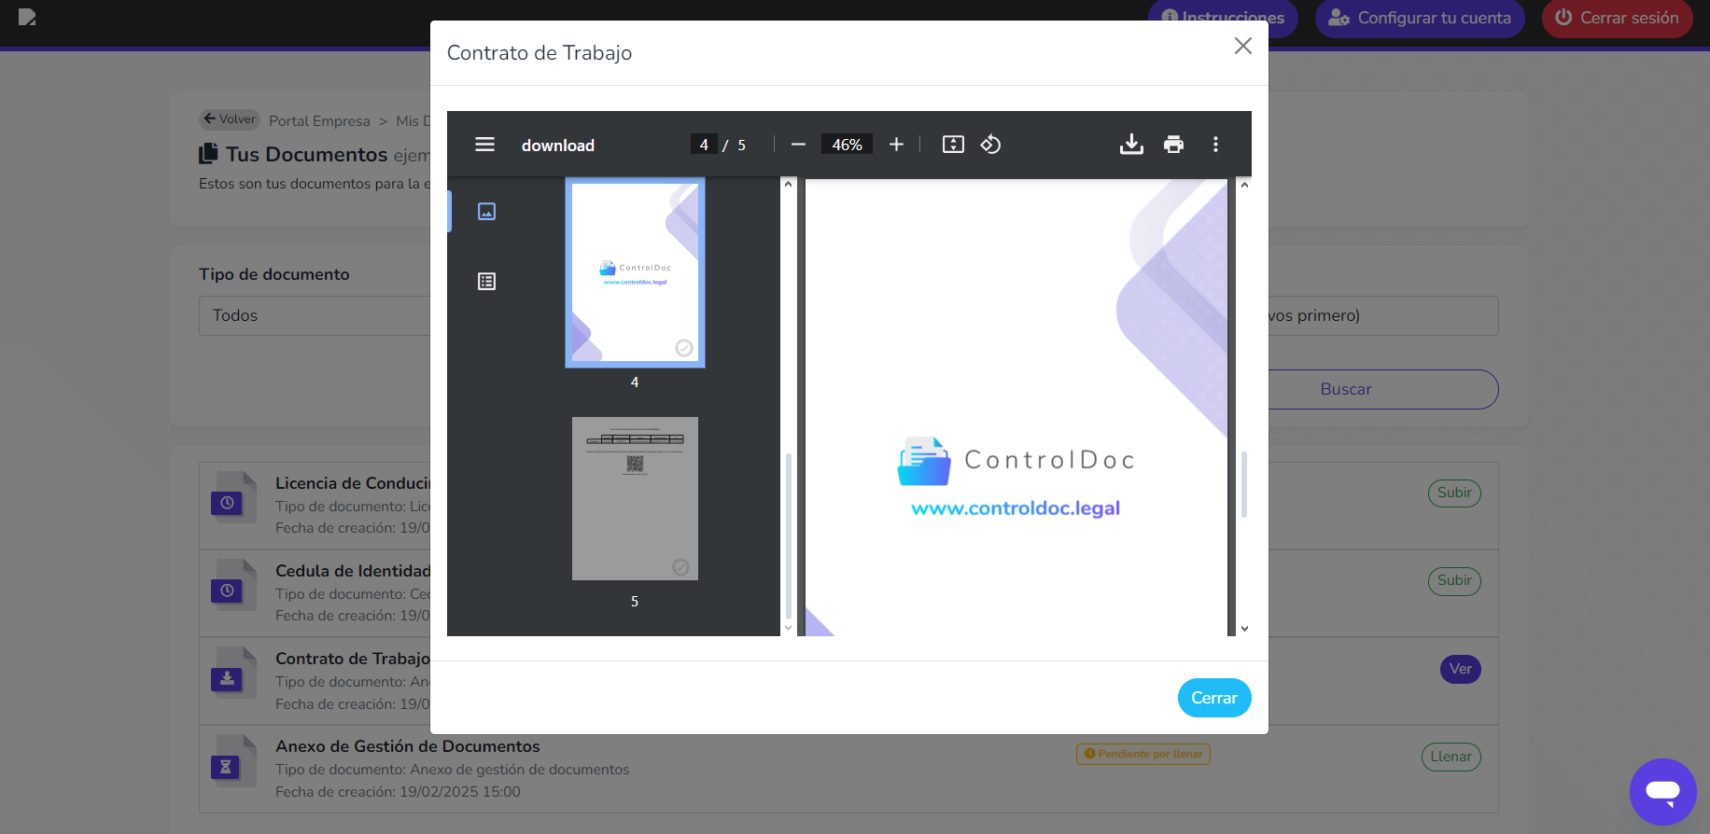Click the 'download' document title text
1710x834 pixels.
click(x=558, y=146)
